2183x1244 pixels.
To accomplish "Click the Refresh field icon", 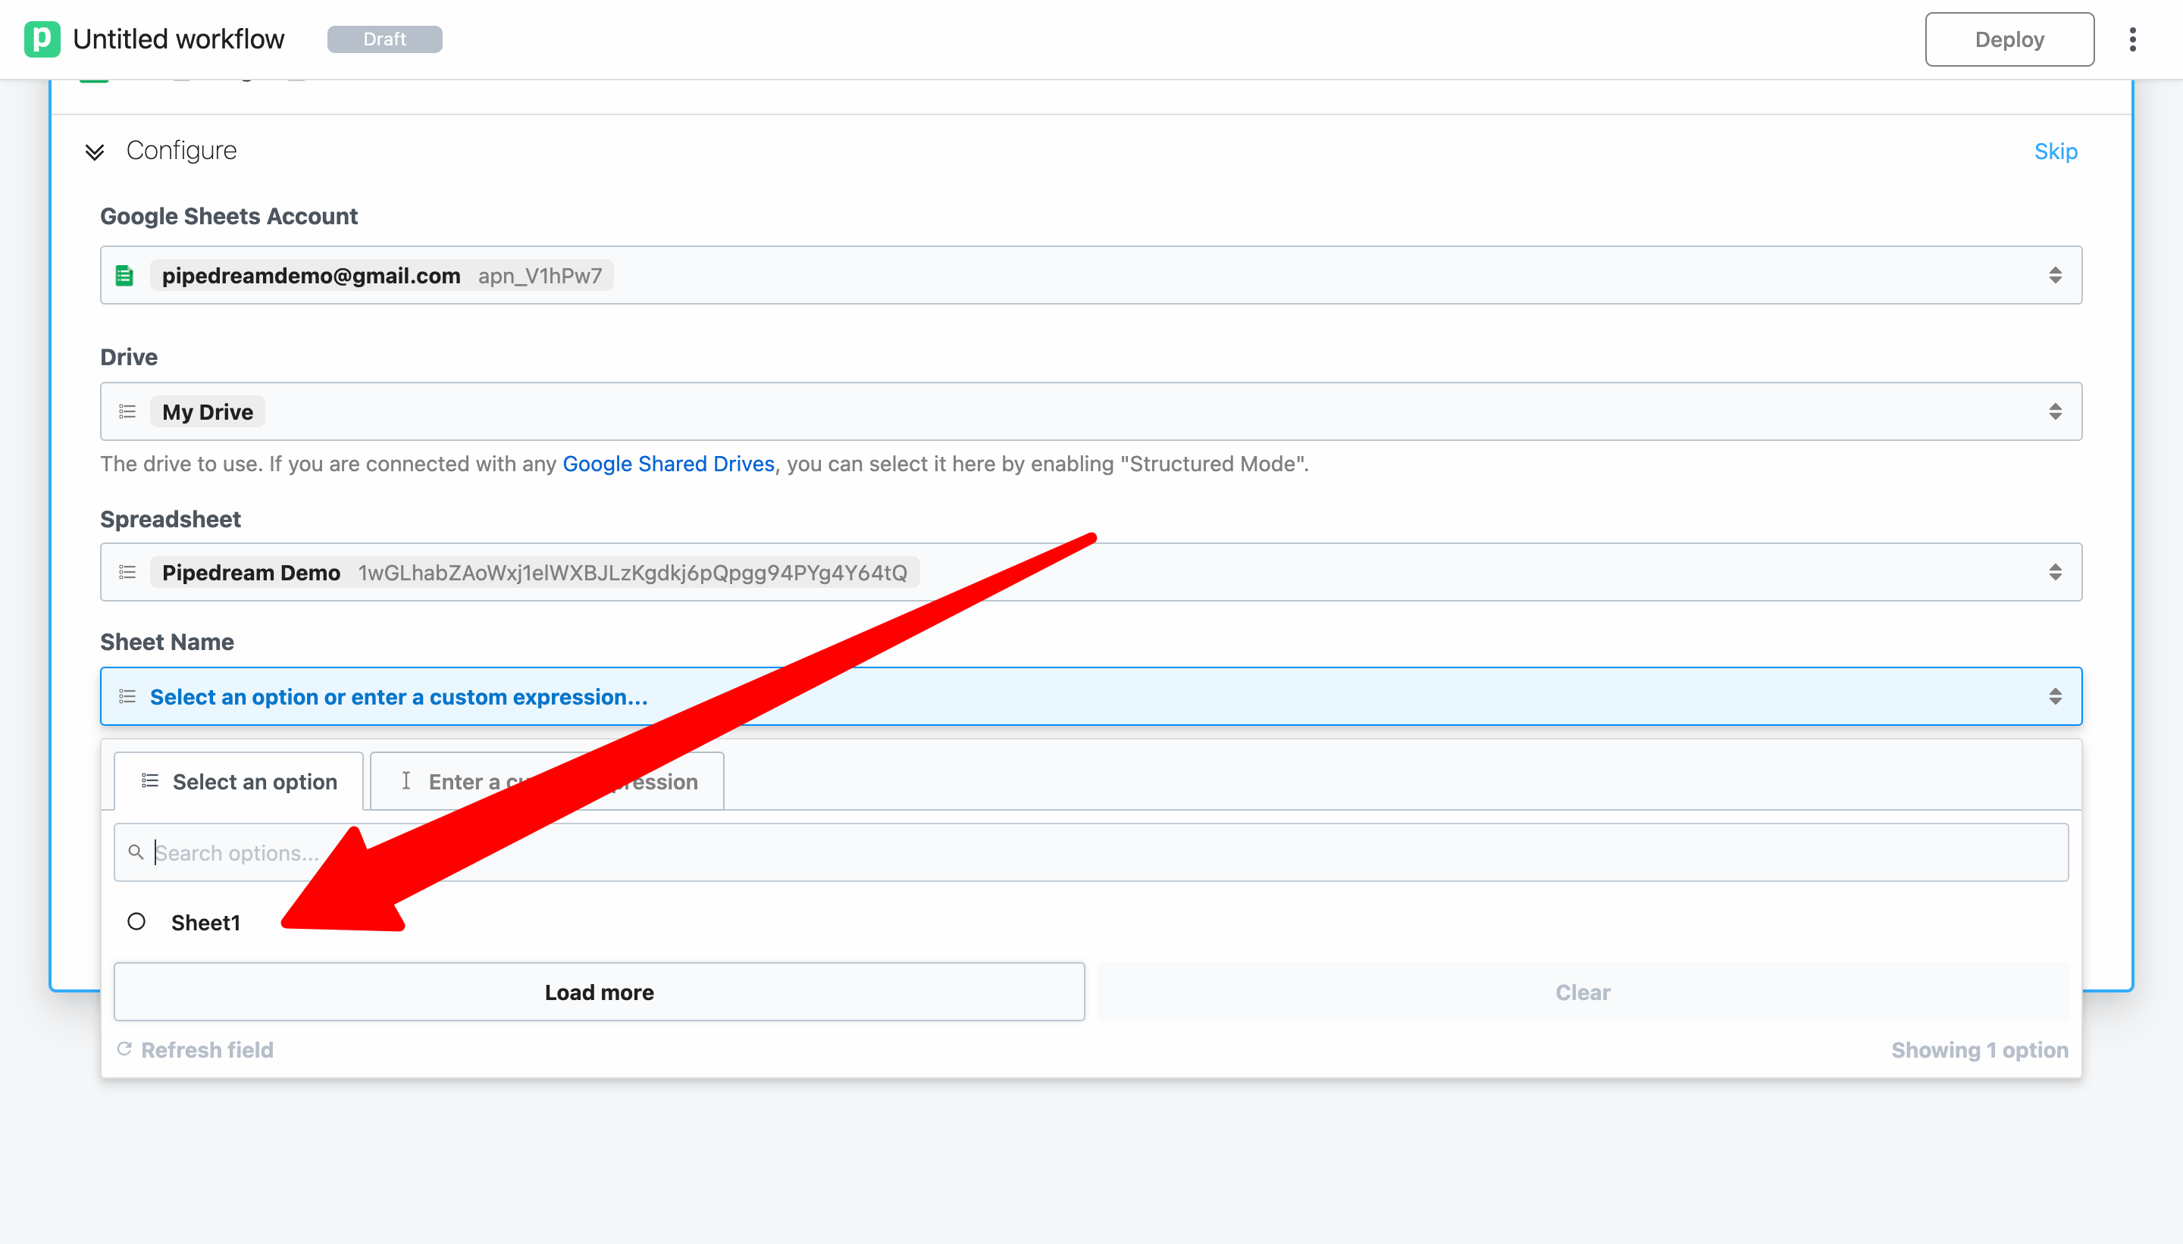I will [x=124, y=1049].
